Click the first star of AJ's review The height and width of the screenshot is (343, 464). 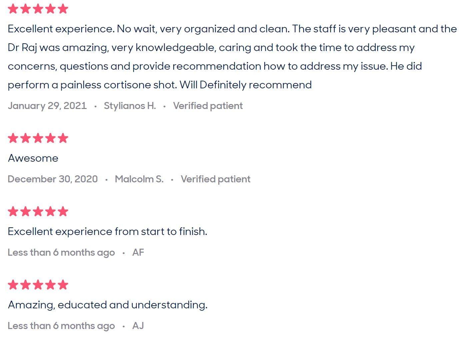[13, 285]
